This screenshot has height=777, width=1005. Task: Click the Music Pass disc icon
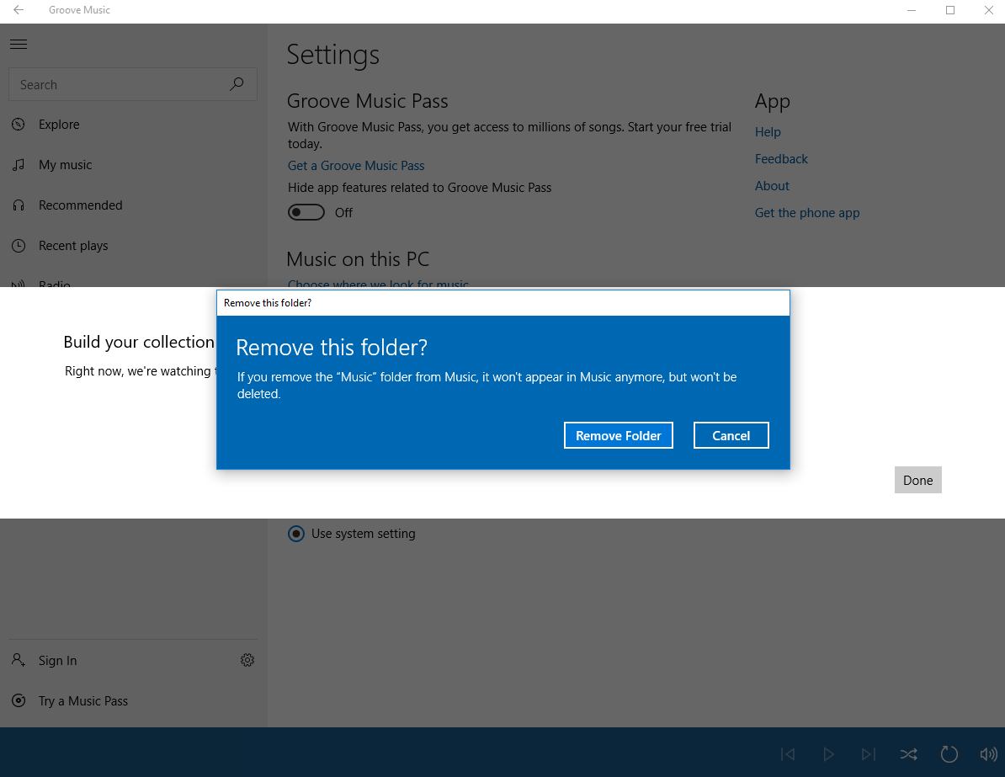(19, 700)
